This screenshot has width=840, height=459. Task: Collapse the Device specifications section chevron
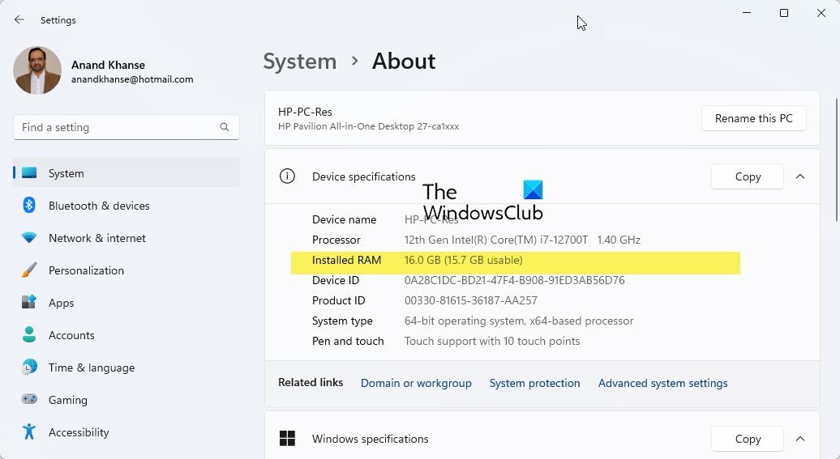(x=800, y=176)
